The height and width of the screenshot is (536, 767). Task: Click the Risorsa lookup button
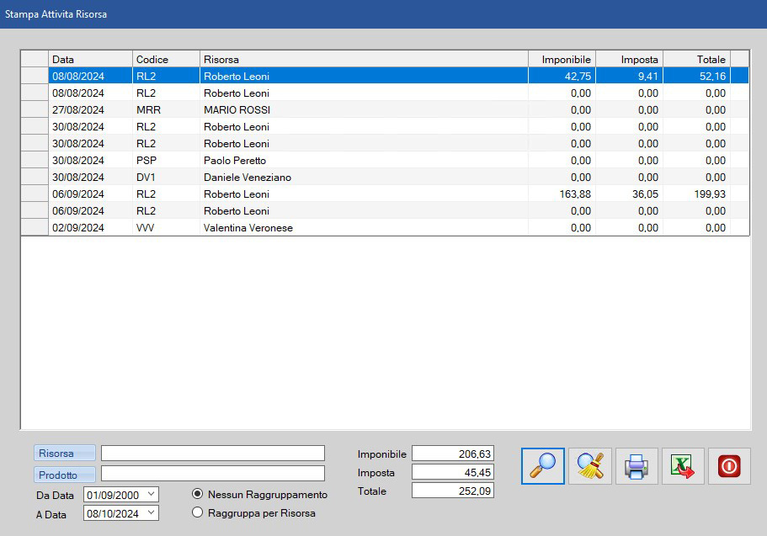pos(65,454)
